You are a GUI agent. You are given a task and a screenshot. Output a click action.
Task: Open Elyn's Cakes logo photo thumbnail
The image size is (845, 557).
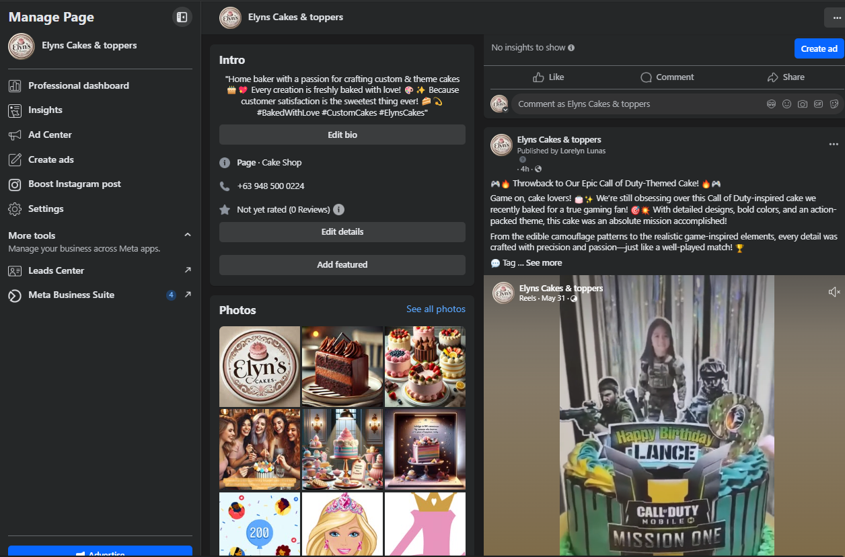(260, 367)
